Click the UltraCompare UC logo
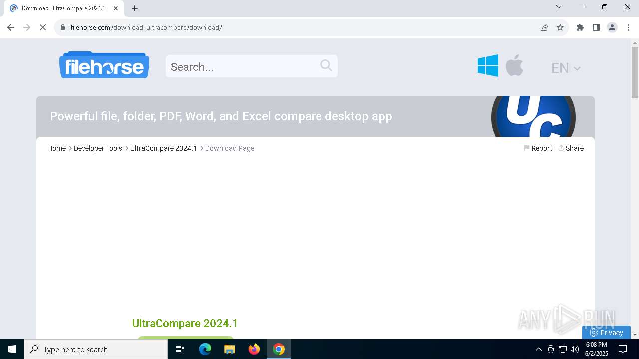This screenshot has height=359, width=639. 533,116
